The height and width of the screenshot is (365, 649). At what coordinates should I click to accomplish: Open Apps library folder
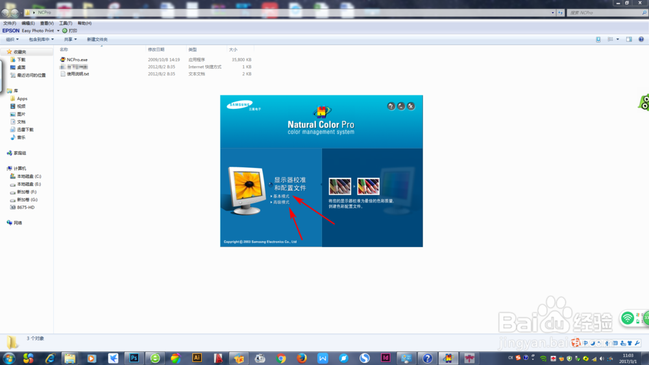tap(22, 99)
